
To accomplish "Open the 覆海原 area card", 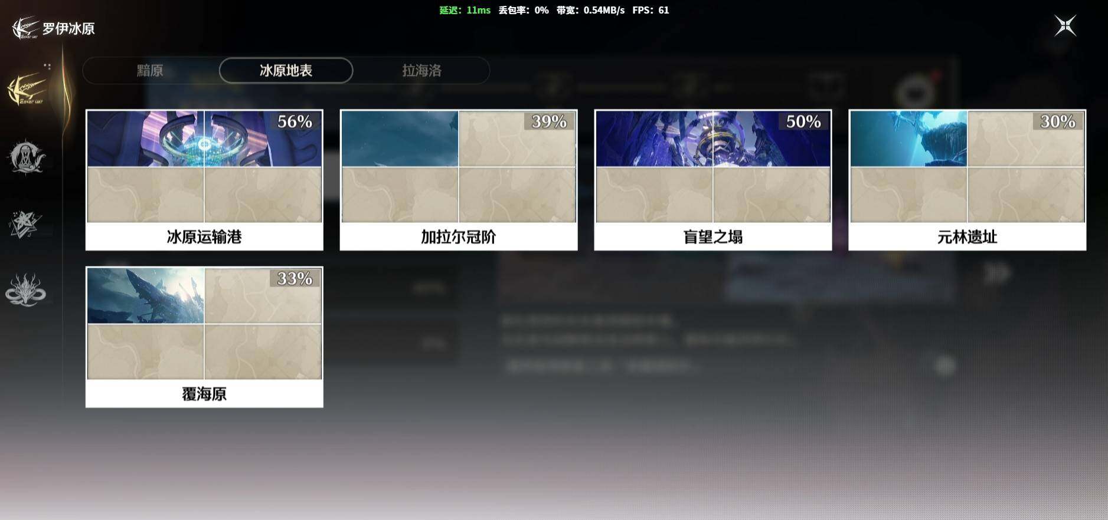I will pos(204,337).
